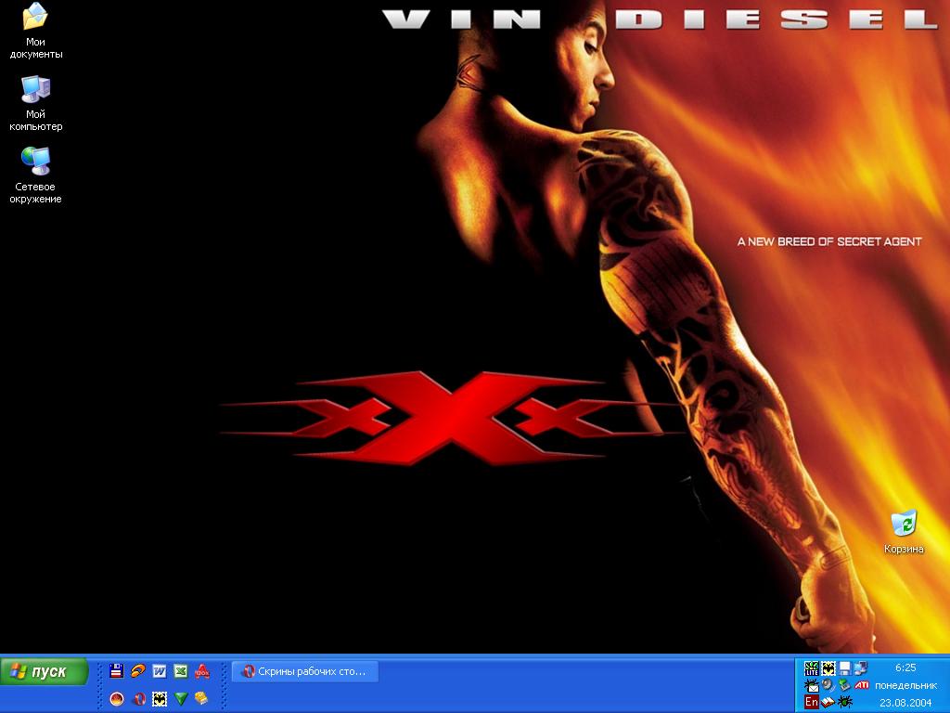The width and height of the screenshot is (950, 713).
Task: Click the LITE tray icon
Action: [812, 668]
